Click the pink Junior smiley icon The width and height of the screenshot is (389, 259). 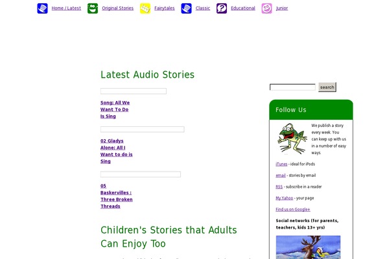click(266, 8)
